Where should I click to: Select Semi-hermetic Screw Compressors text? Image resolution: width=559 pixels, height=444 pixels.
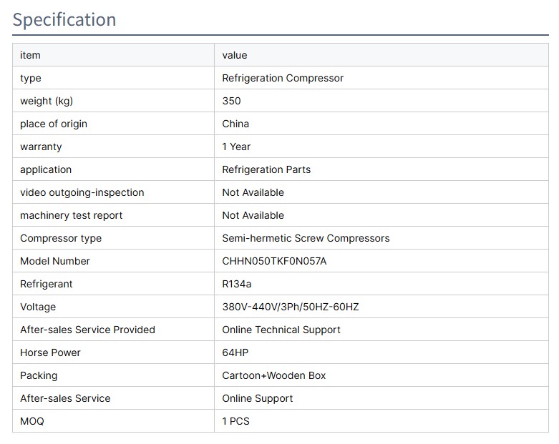306,238
